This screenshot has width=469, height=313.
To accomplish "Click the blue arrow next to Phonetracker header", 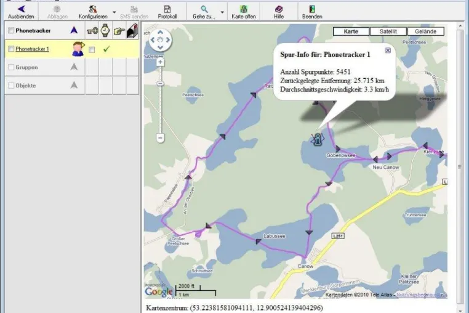I will click(74, 30).
